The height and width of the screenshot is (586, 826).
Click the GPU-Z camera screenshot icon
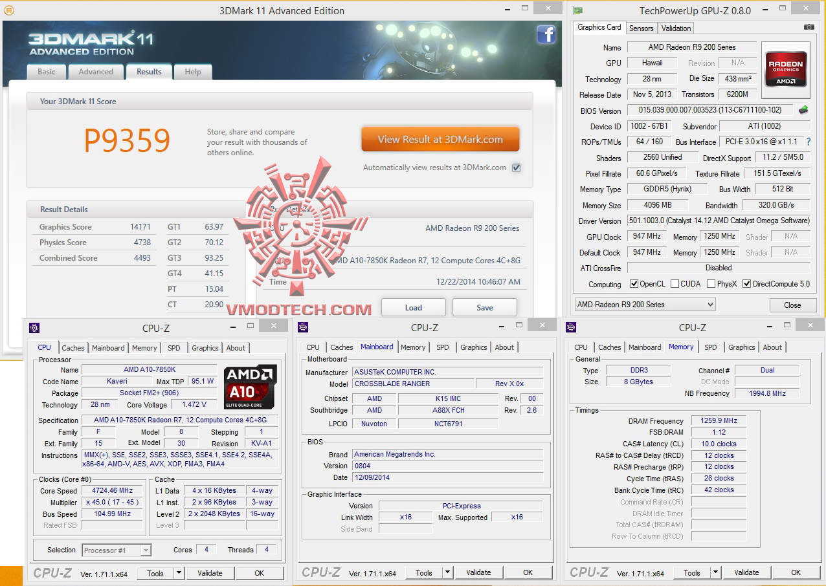coord(809,27)
